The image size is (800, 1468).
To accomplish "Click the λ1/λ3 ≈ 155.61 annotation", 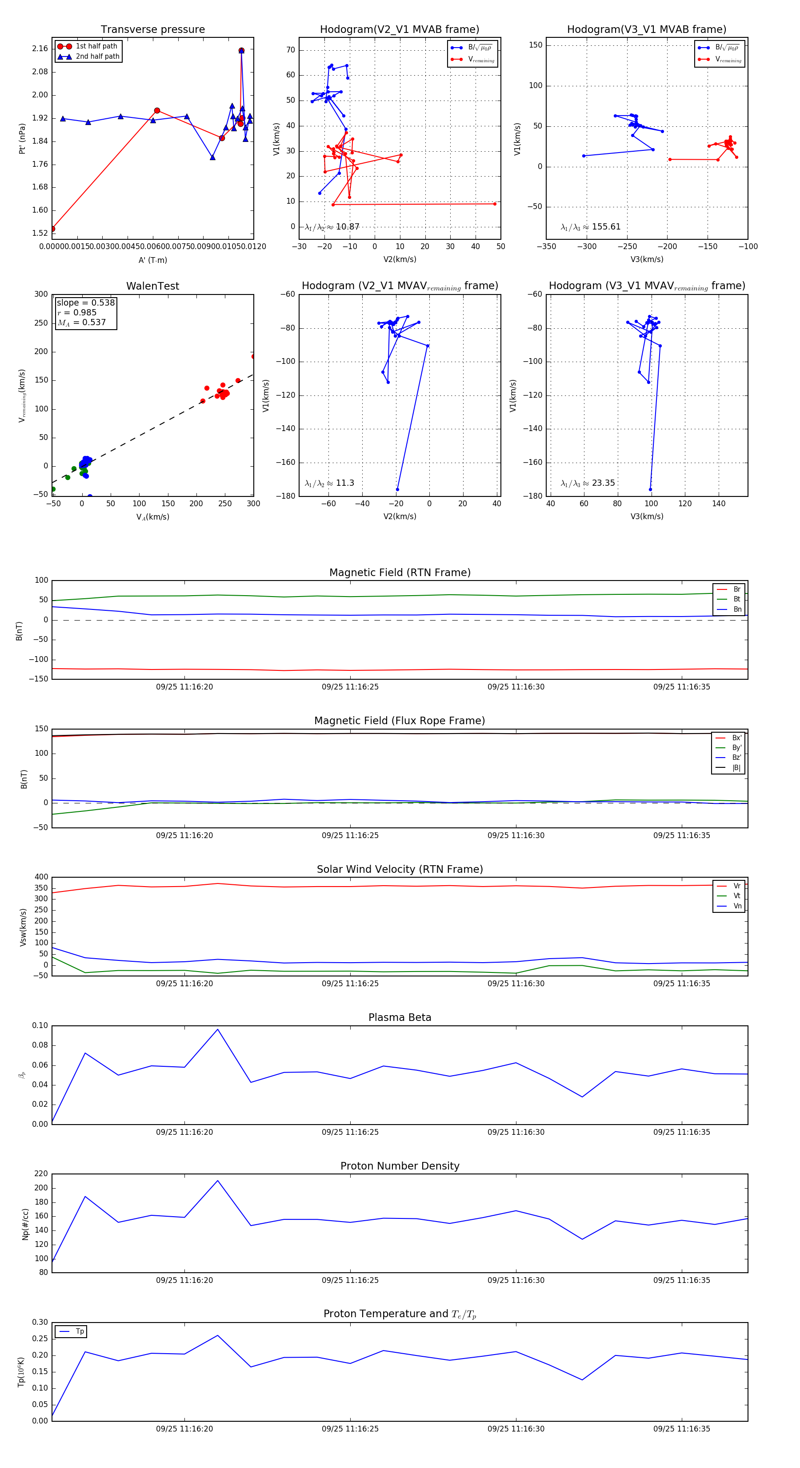I will coord(591,227).
